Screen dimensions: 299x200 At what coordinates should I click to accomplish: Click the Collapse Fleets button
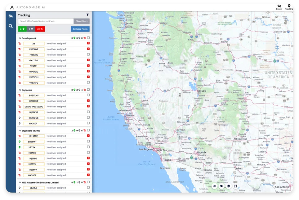click(x=80, y=29)
